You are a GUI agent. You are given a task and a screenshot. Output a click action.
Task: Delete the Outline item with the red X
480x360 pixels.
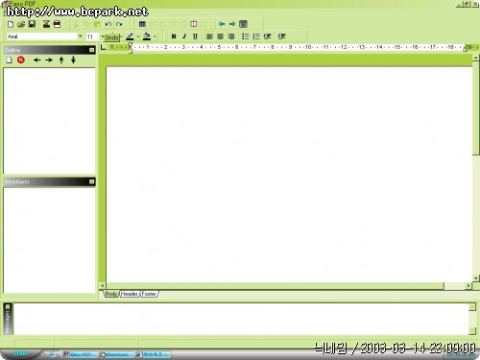click(x=21, y=60)
